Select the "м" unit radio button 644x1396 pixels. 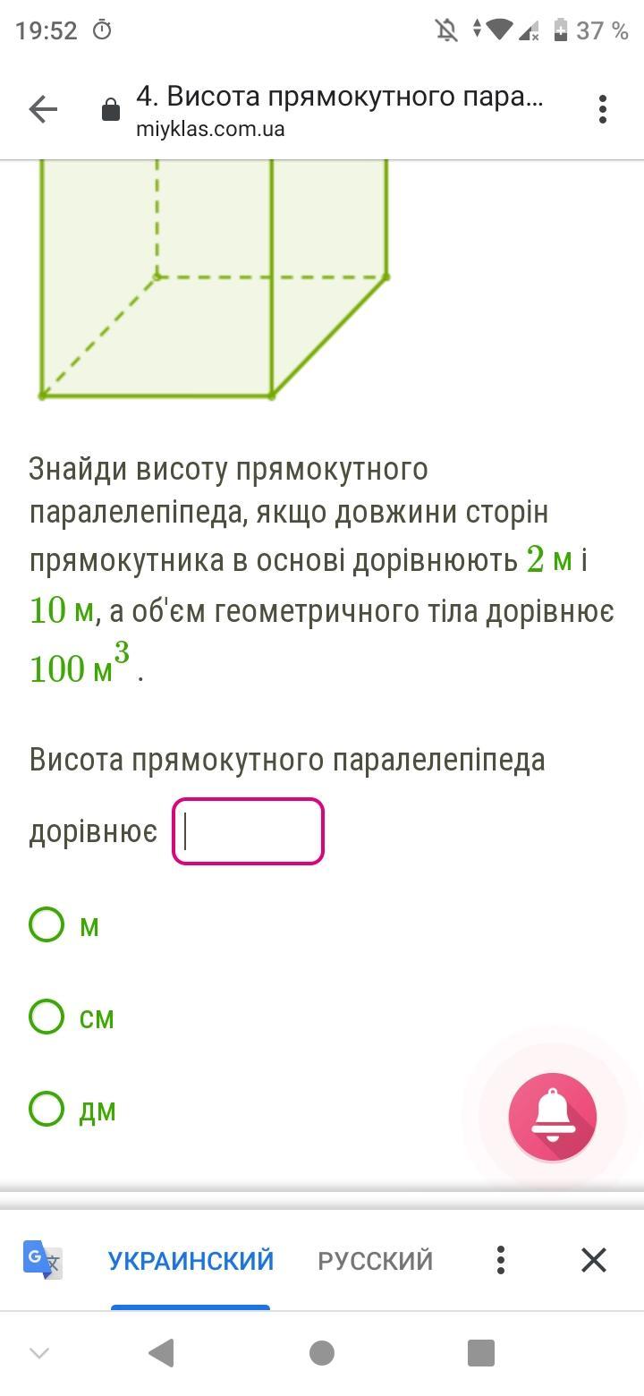[47, 924]
